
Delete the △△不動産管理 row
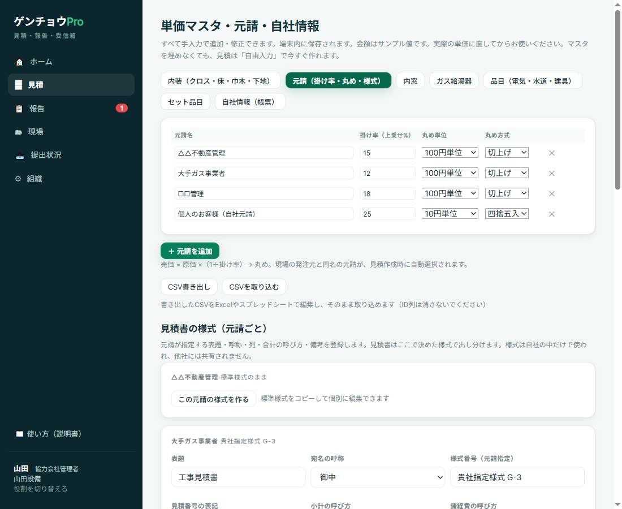point(551,153)
